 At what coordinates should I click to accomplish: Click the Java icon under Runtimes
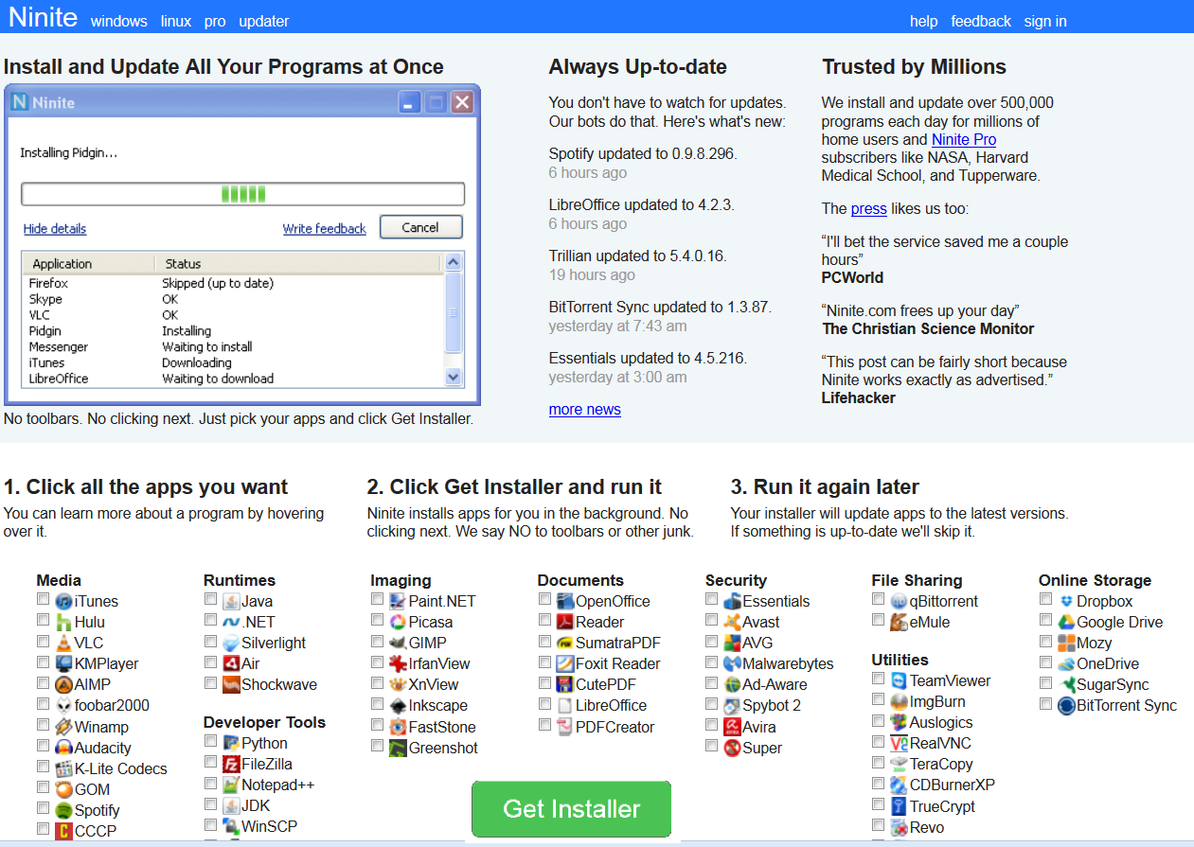click(231, 601)
